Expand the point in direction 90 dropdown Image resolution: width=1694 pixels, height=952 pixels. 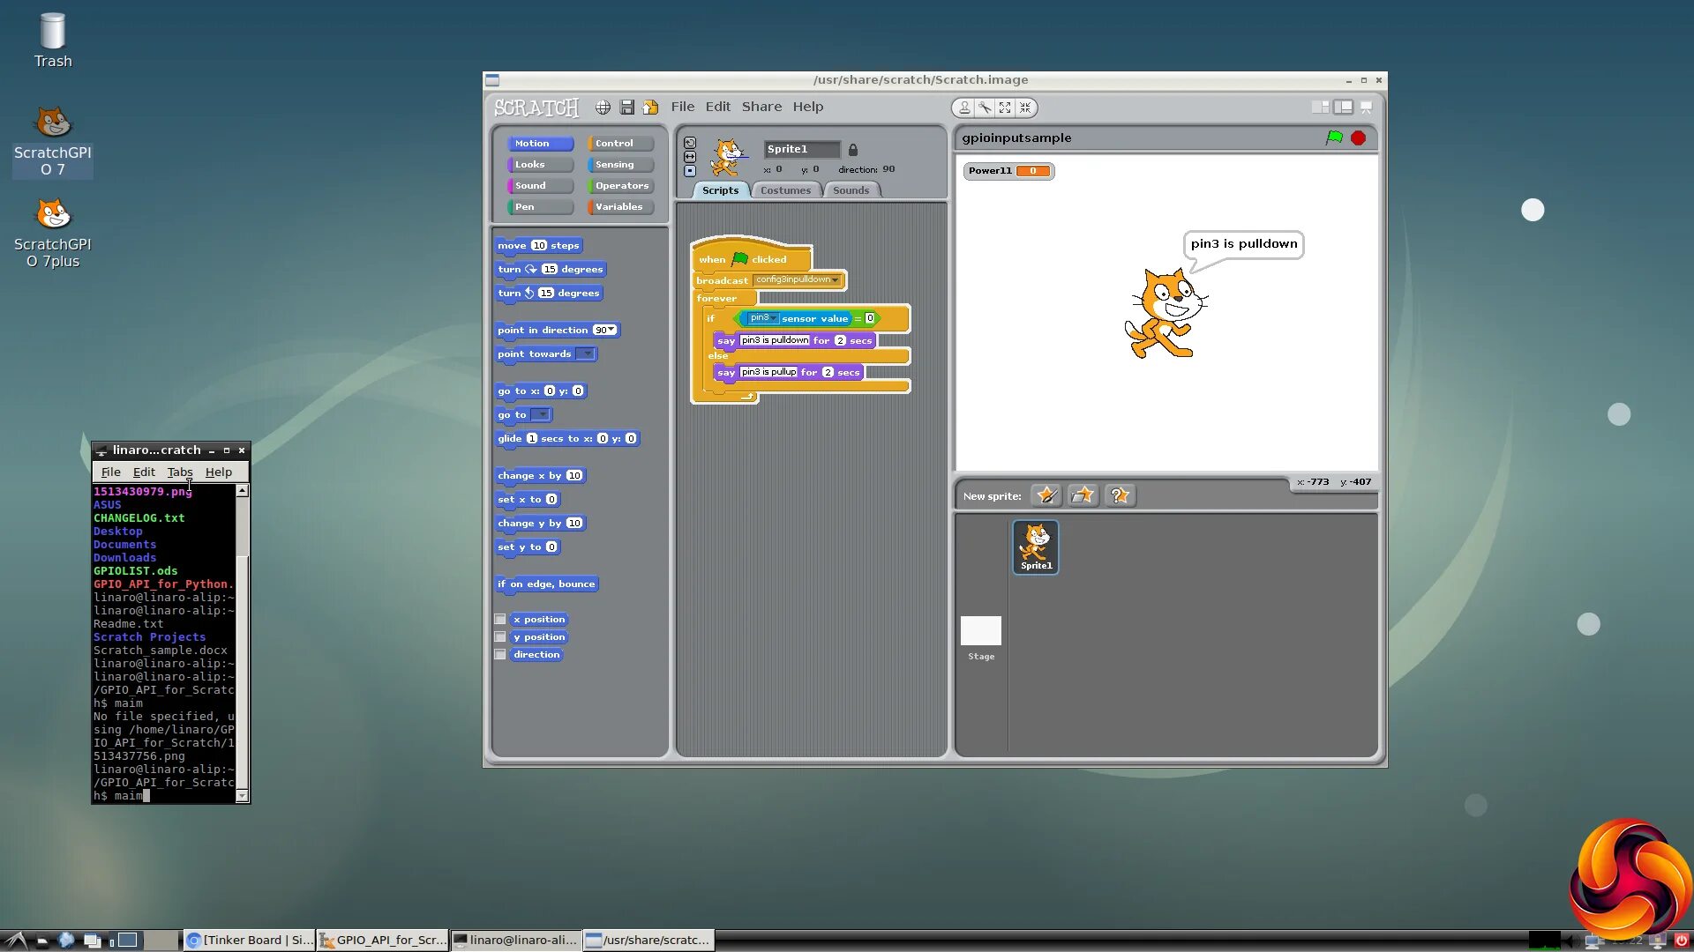[x=611, y=331]
